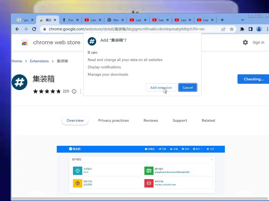Click the 集装箱 extension title heading

(44, 79)
